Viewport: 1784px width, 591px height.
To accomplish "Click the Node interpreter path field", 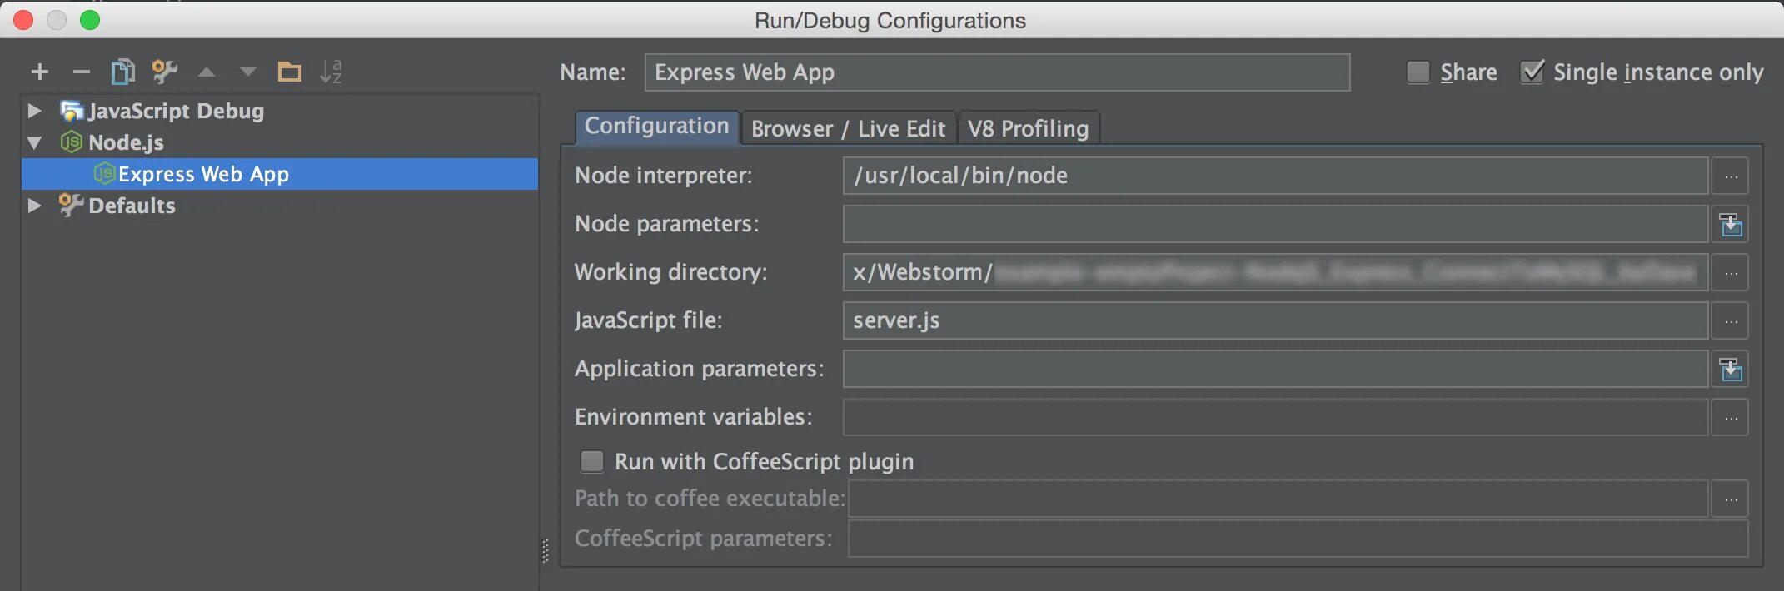I will tap(1275, 176).
